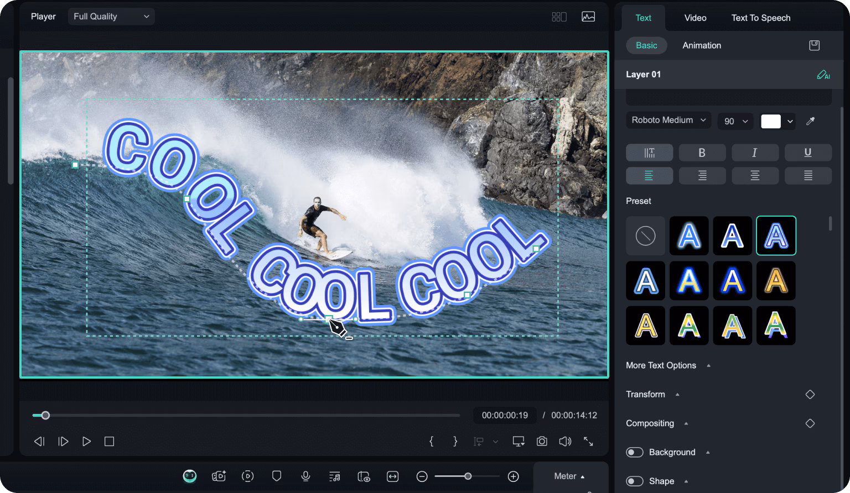Click the microphone voiceover icon
This screenshot has width=850, height=493.
coord(305,476)
